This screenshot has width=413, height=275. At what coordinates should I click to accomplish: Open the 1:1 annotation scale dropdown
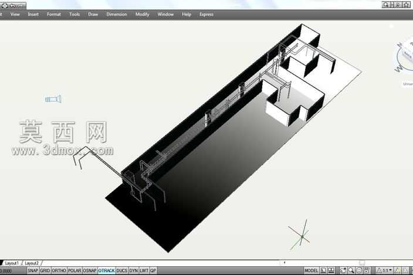click(x=387, y=270)
